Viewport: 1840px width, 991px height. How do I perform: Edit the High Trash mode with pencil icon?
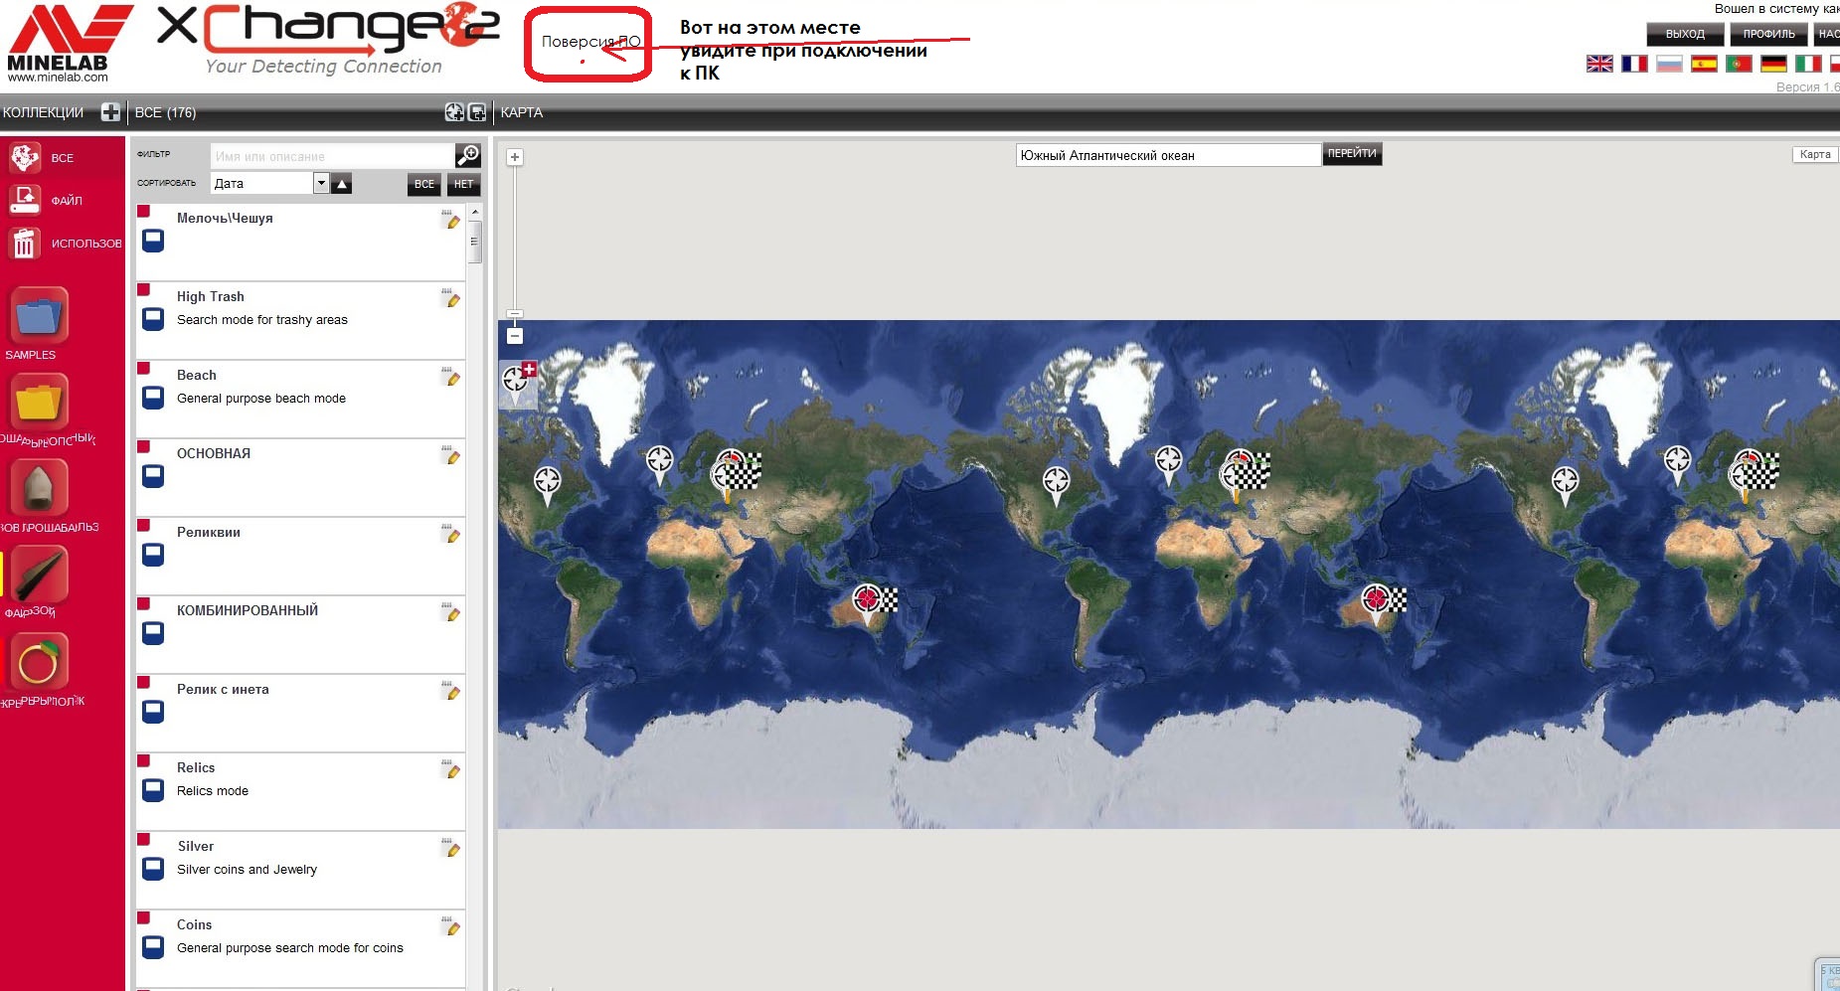[451, 298]
